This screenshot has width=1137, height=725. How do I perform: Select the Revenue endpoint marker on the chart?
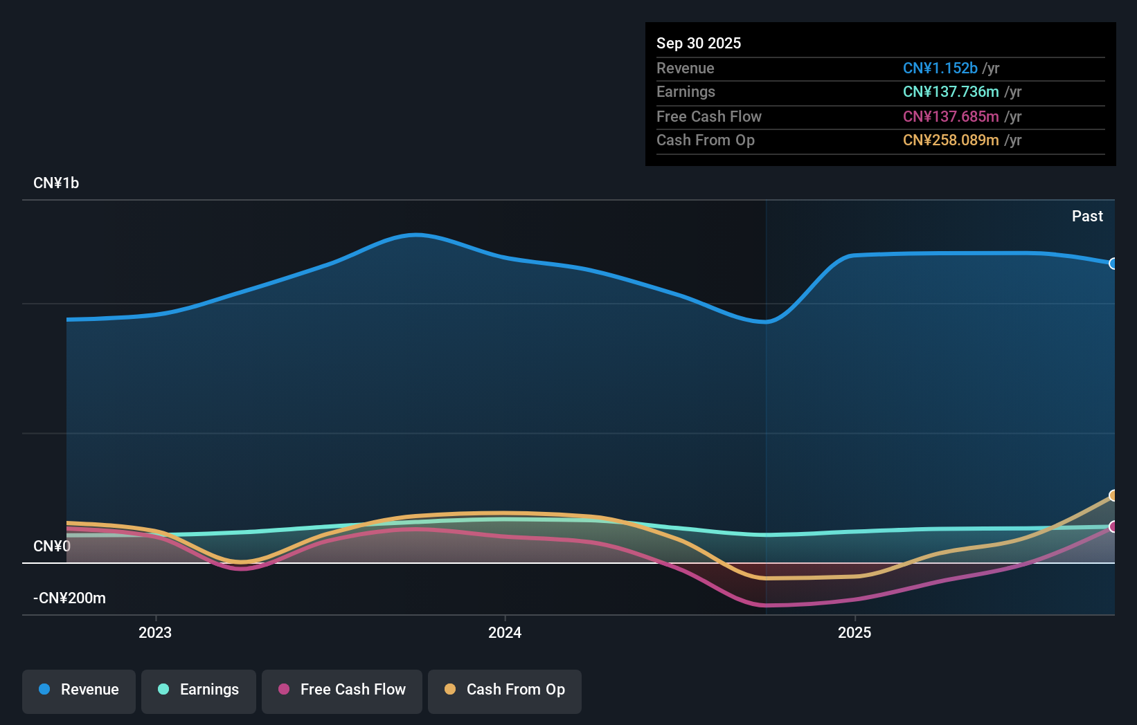(1113, 264)
